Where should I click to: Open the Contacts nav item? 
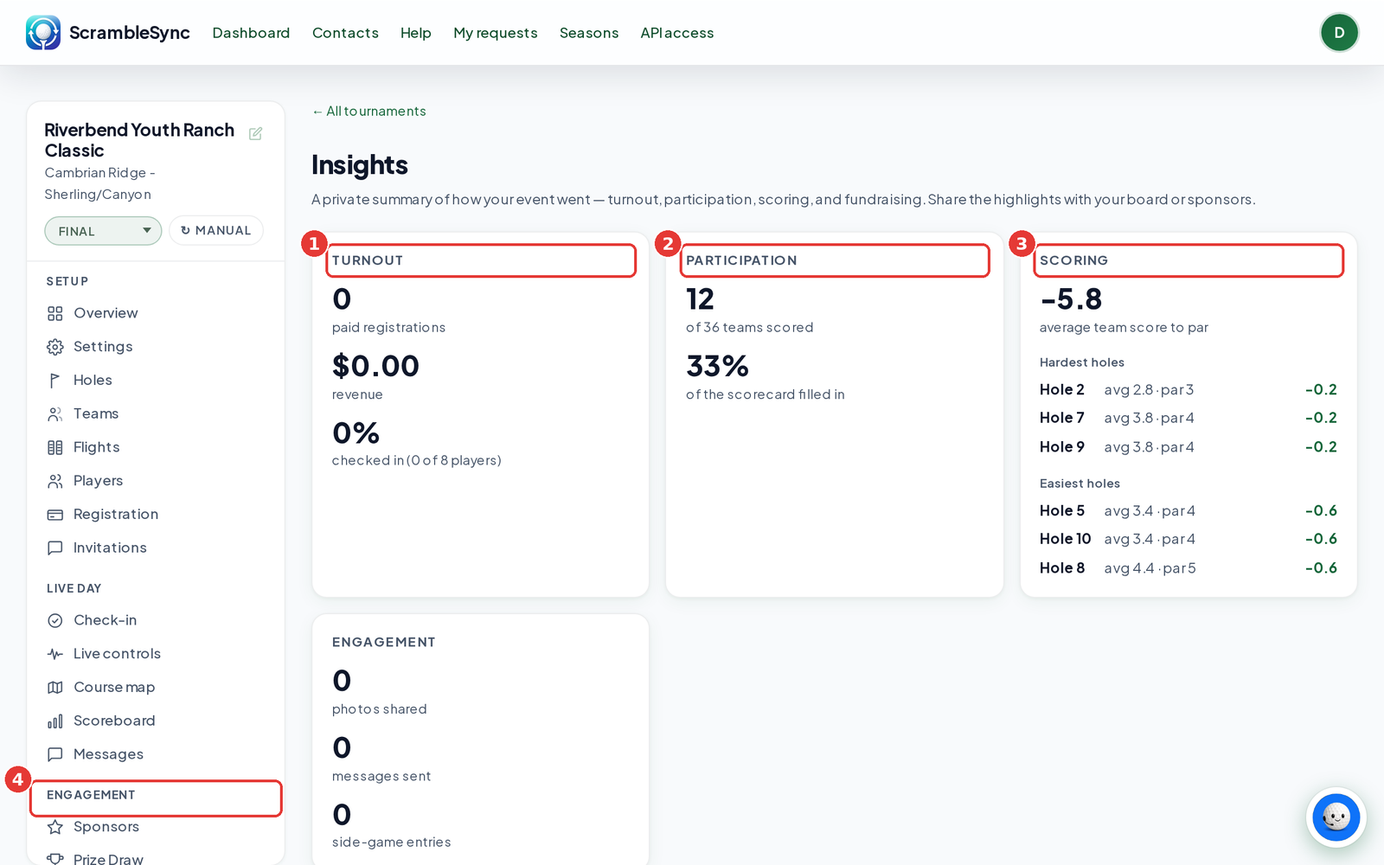345,33
